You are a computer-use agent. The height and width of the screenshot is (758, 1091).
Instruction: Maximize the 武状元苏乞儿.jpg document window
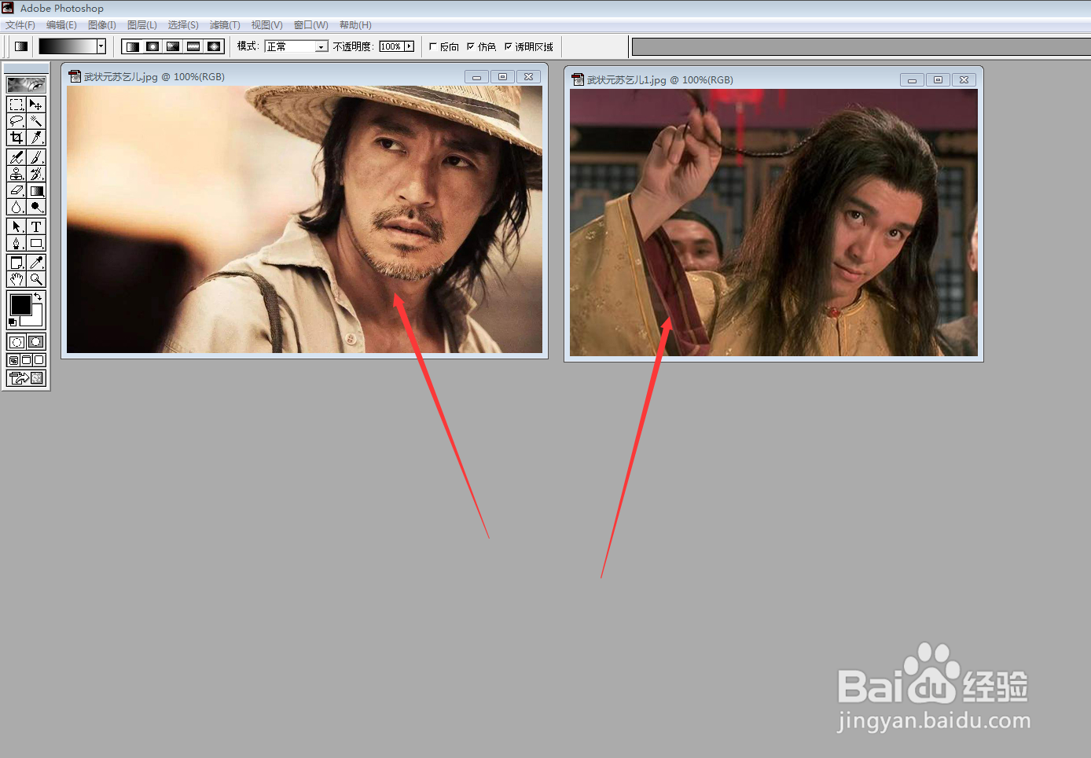(502, 77)
